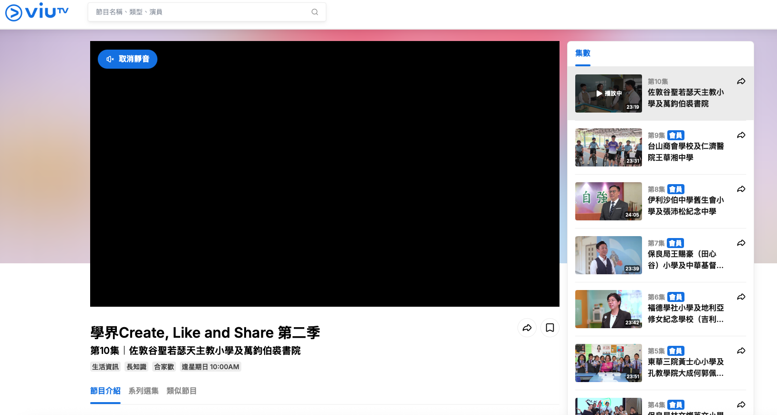Share the programme via icon beside the title

click(527, 328)
